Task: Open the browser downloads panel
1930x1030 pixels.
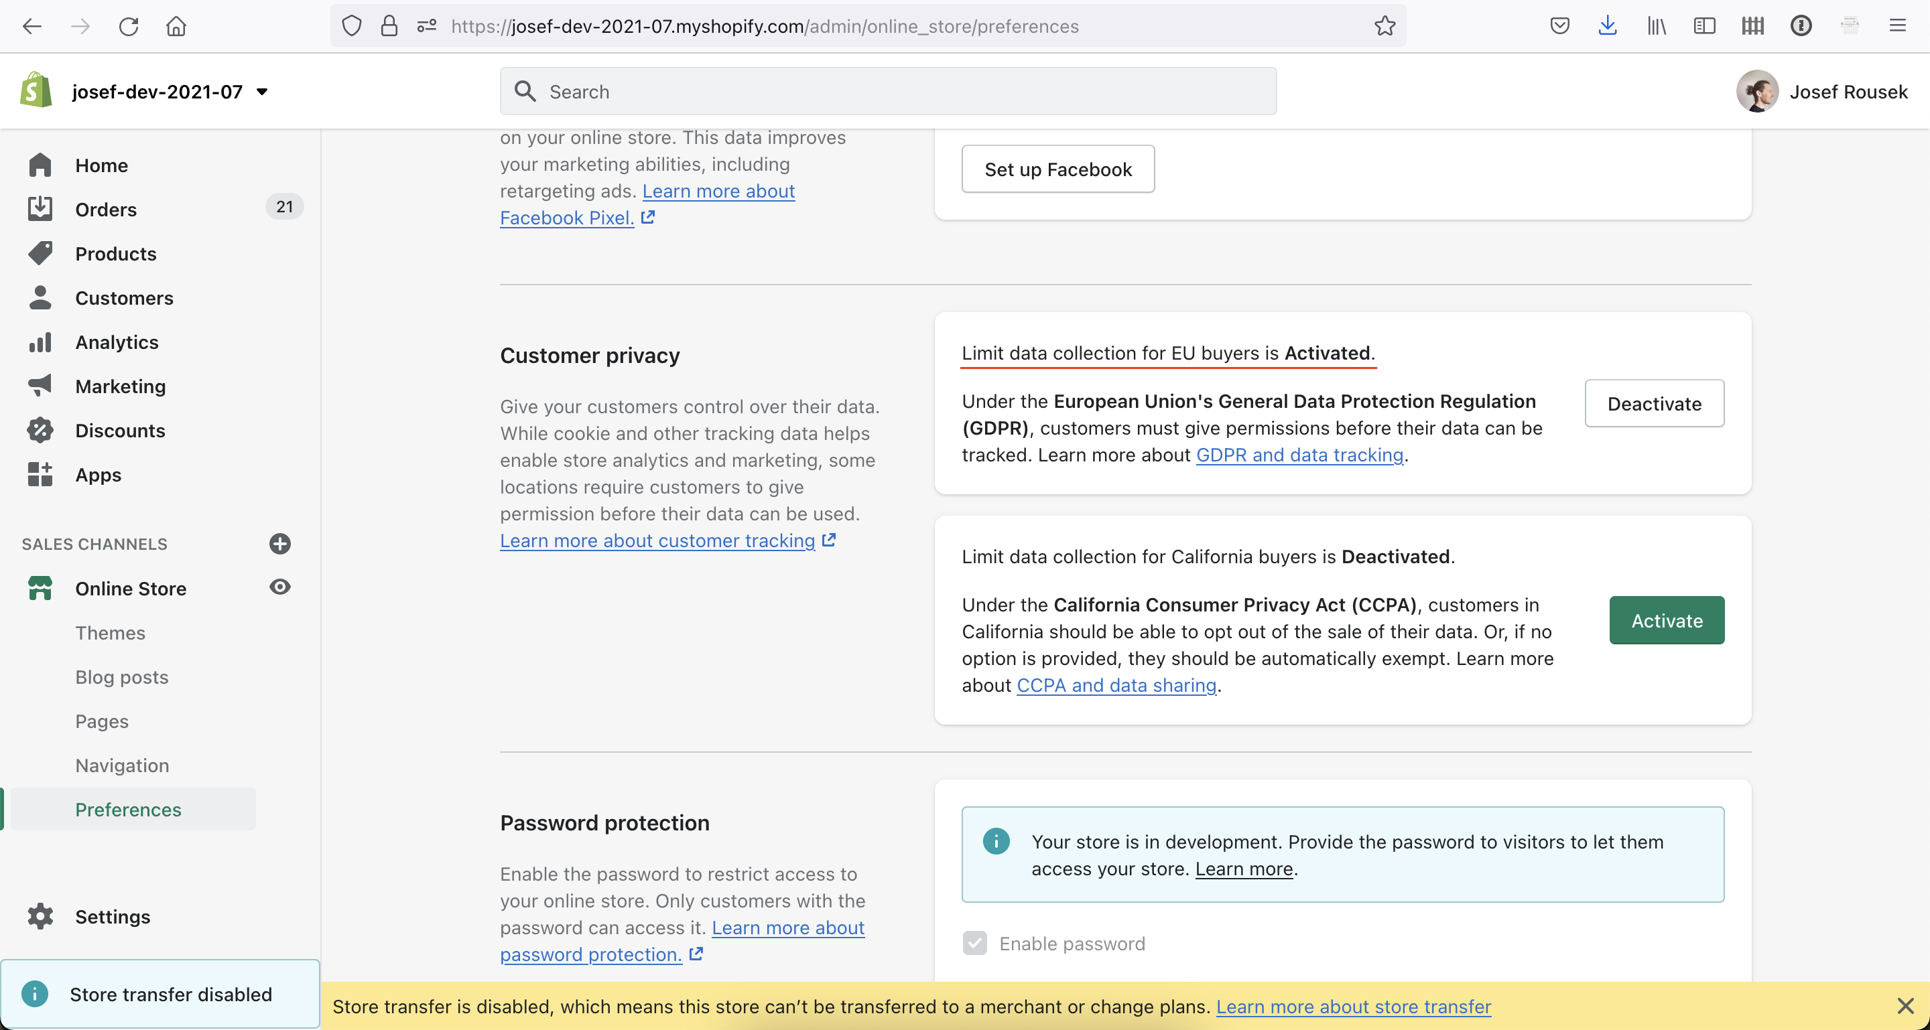Action: click(1607, 26)
